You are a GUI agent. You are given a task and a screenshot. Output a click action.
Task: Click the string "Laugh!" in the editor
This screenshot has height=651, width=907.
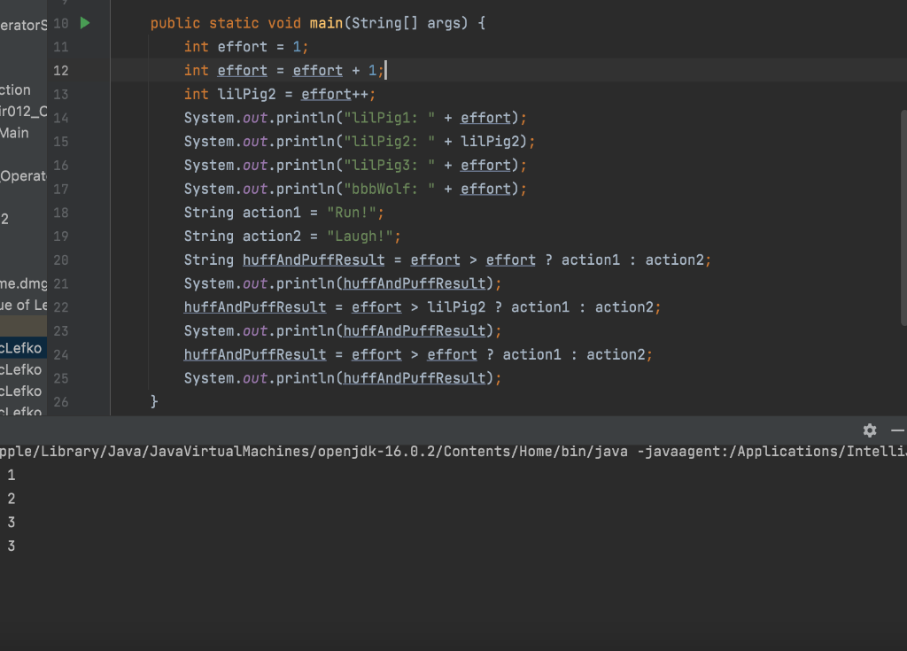pyautogui.click(x=360, y=236)
